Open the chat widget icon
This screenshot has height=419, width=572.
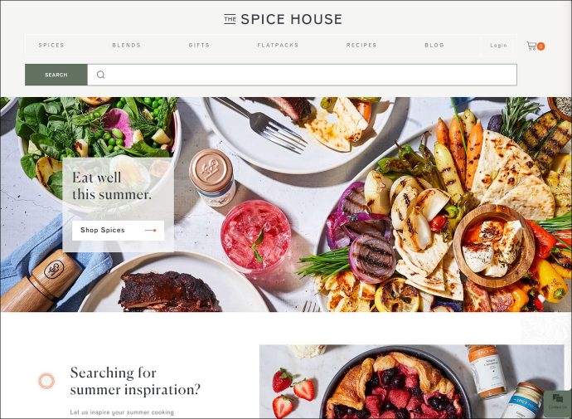(557, 402)
